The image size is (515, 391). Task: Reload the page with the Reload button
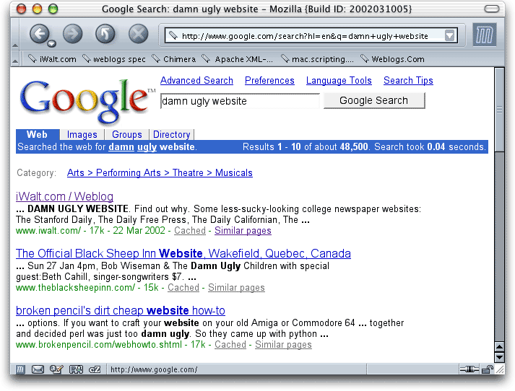pyautogui.click(x=105, y=34)
